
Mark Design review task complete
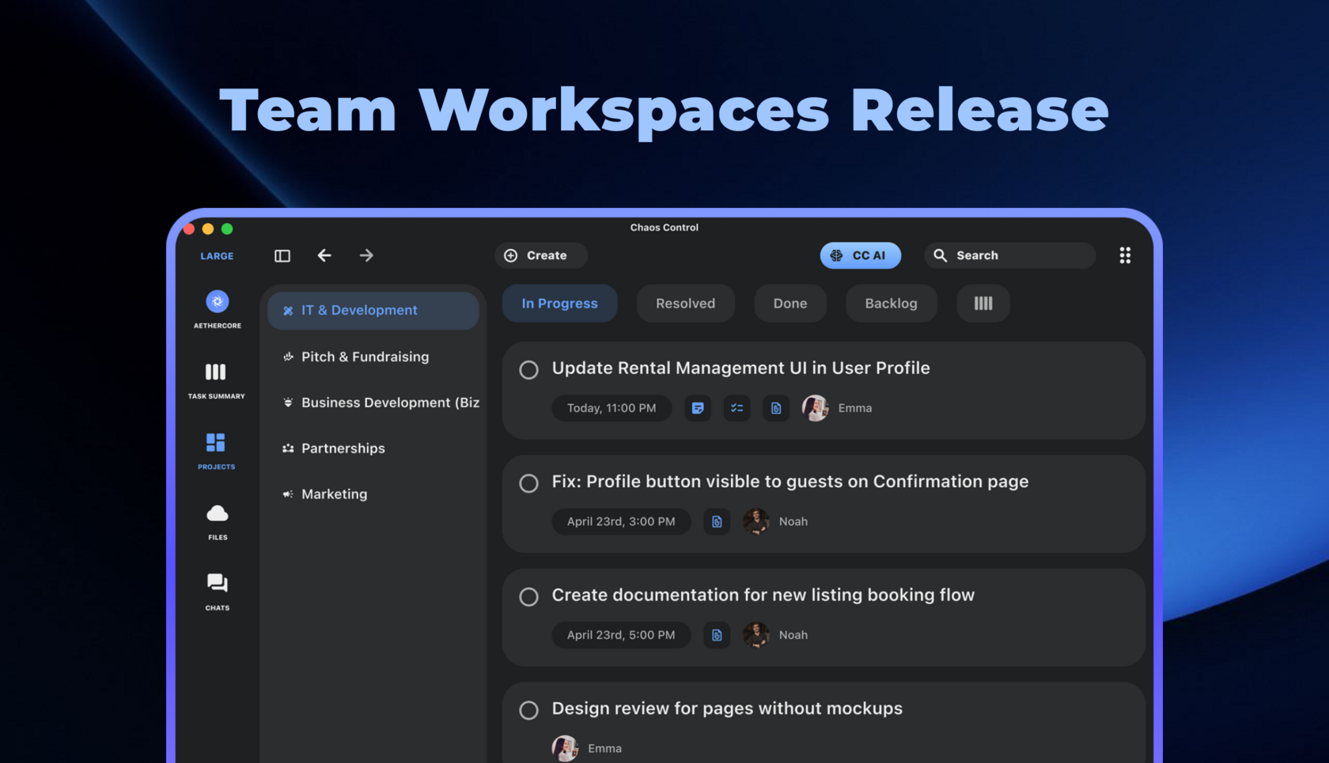[529, 710]
